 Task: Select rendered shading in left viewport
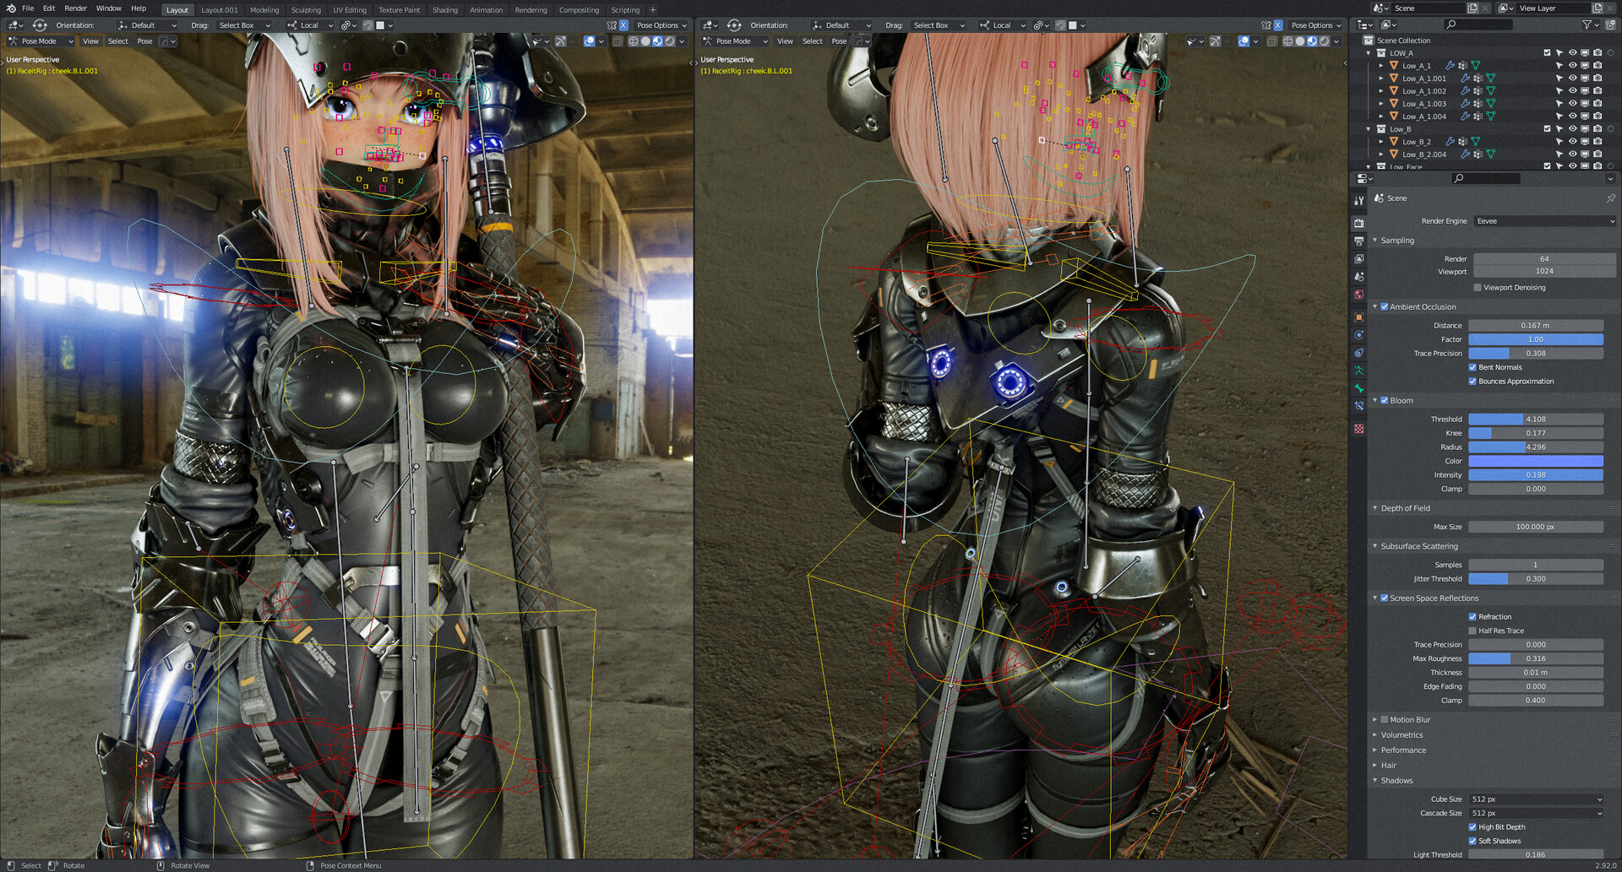point(670,41)
